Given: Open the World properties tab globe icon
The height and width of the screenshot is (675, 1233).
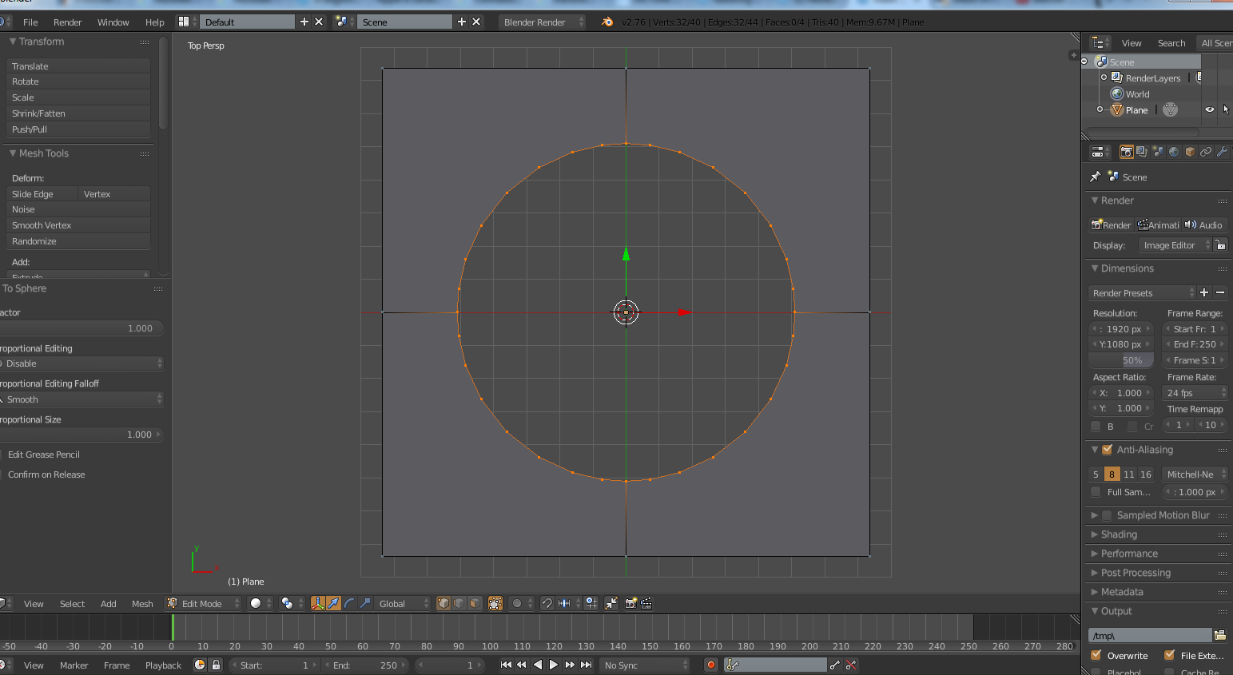Looking at the screenshot, I should tap(1174, 152).
